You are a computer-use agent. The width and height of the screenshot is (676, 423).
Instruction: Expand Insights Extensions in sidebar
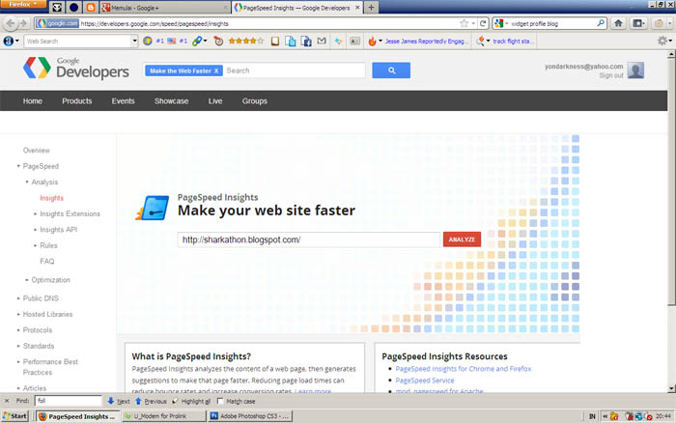tap(36, 213)
